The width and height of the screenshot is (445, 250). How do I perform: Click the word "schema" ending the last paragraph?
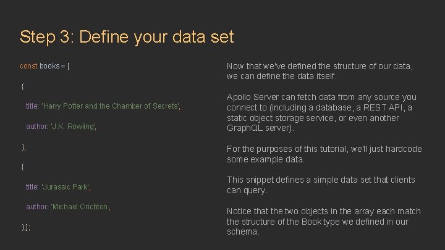click(x=242, y=231)
